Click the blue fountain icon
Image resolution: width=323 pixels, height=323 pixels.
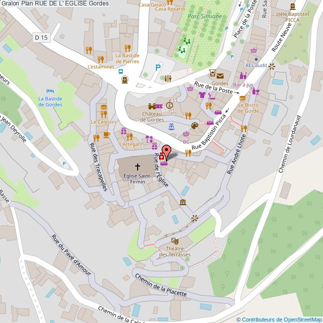click(172, 126)
